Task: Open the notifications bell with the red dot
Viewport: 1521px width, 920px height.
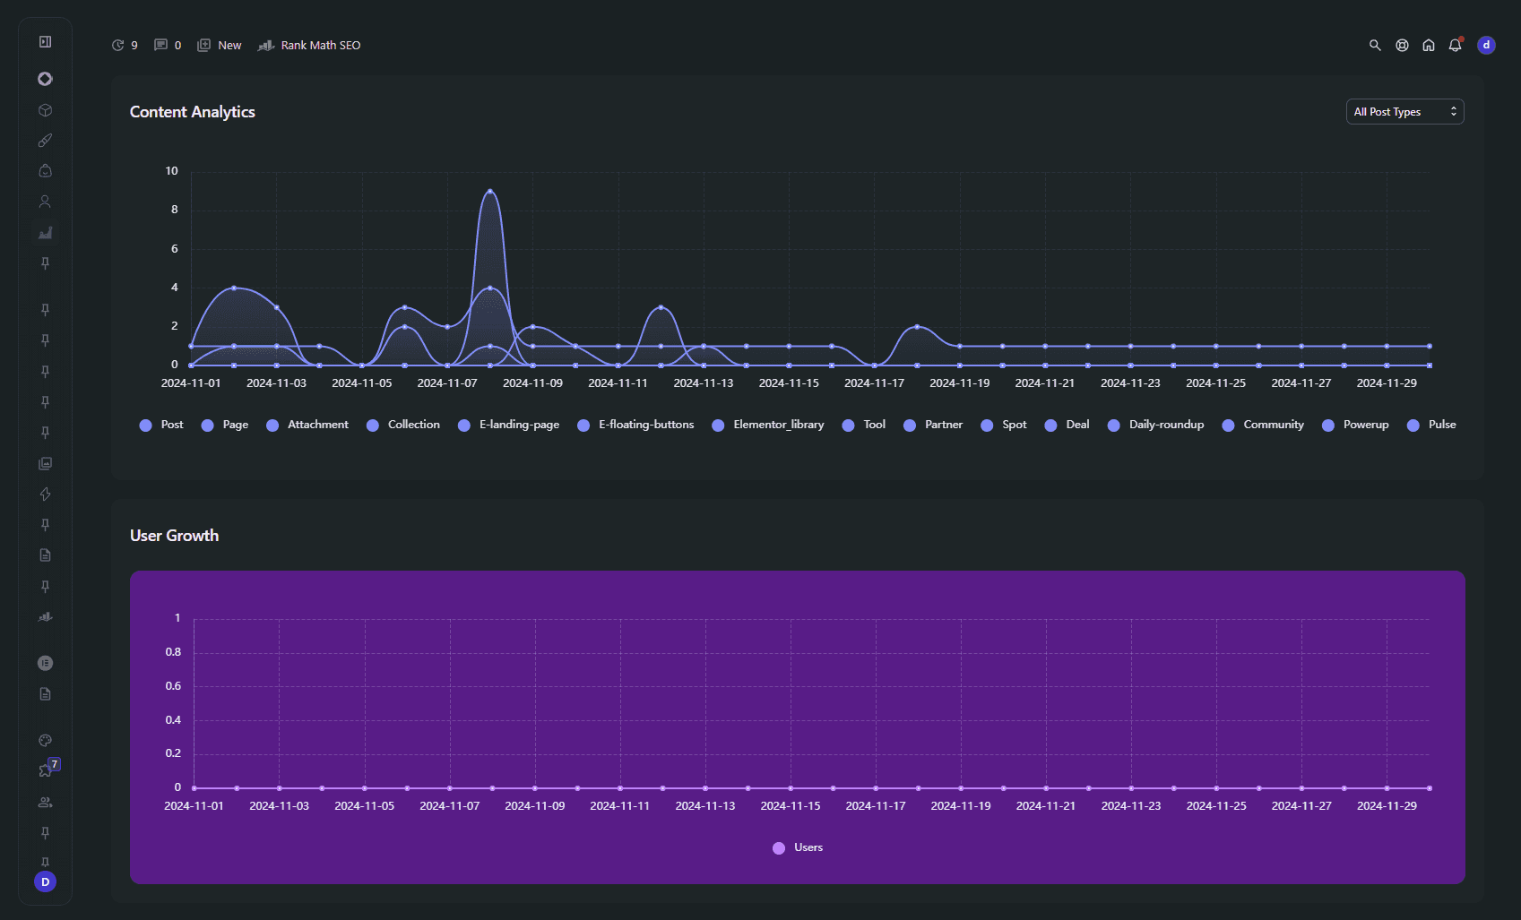Action: (x=1456, y=45)
